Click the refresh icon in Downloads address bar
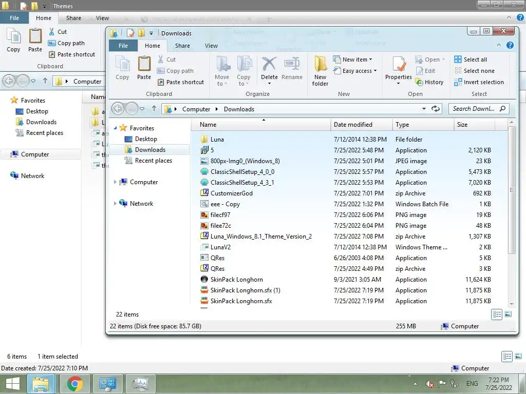 pyautogui.click(x=436, y=109)
